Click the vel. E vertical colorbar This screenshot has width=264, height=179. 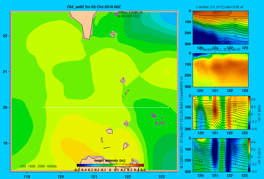(x=249, y=155)
